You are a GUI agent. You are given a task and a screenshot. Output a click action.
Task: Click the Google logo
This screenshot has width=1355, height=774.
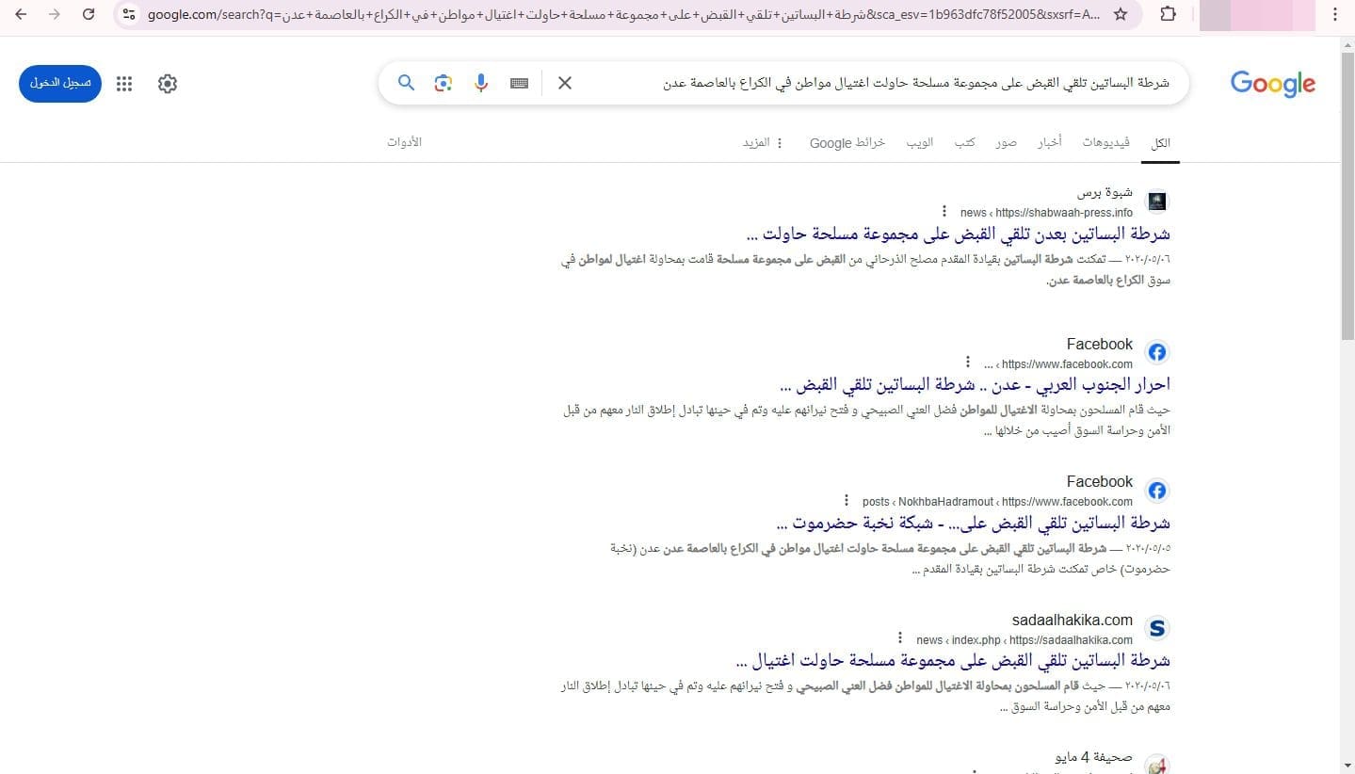1272,84
